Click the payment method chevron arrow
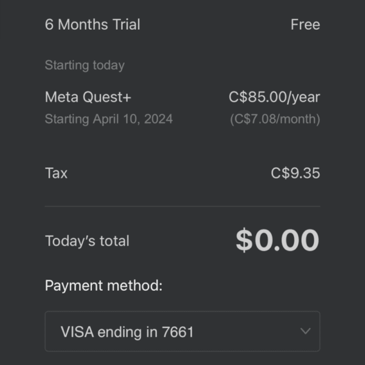365x365 pixels. click(305, 331)
